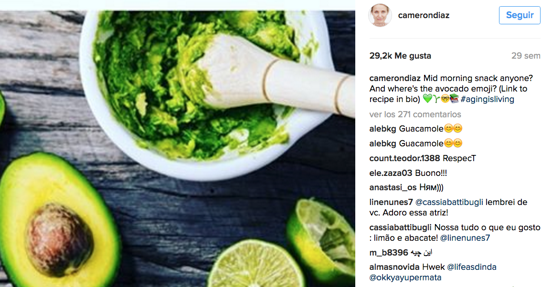
Task: Open the #agingisliving hashtag
Action: (x=487, y=99)
